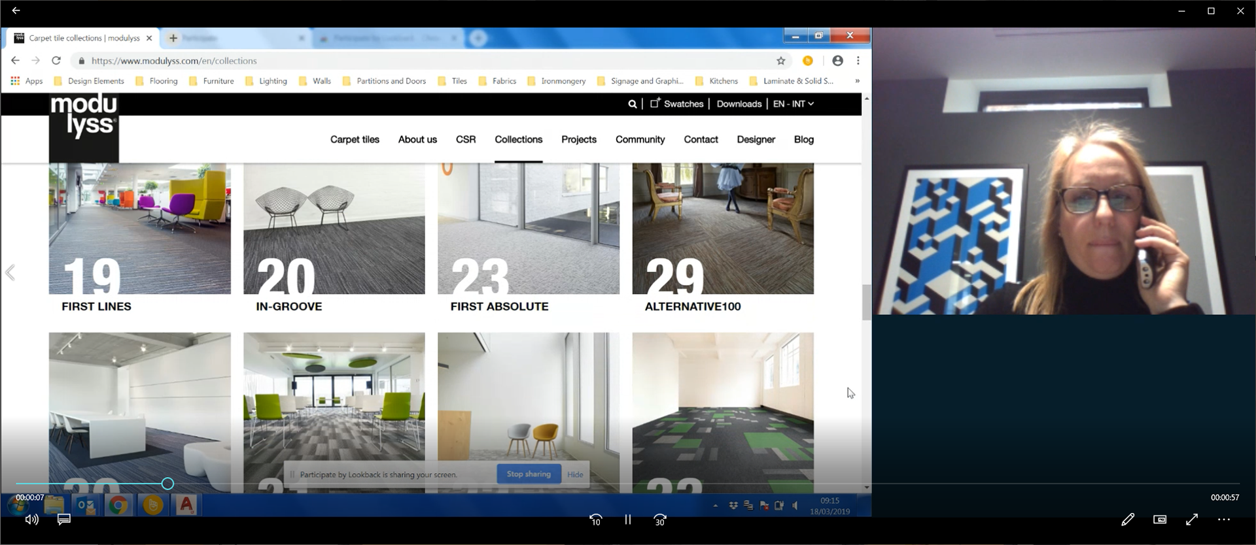Image resolution: width=1256 pixels, height=545 pixels.
Task: Click the address bar URL
Action: coord(174,61)
